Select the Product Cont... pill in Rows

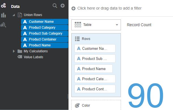(95, 89)
